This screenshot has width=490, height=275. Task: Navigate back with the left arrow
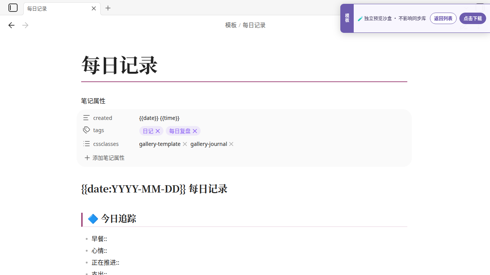(x=11, y=25)
